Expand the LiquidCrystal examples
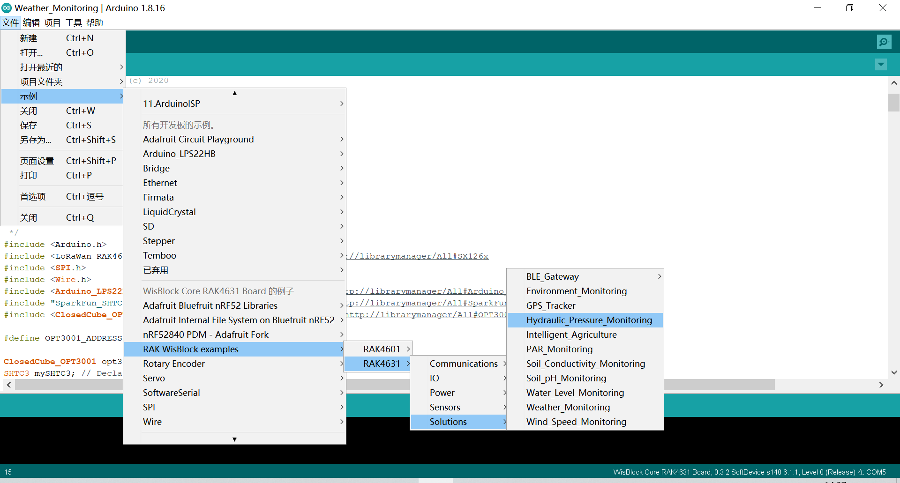 click(235, 212)
